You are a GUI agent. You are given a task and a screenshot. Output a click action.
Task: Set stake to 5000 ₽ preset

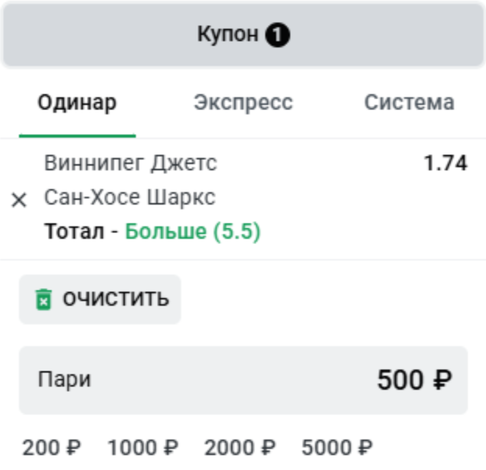337,448
